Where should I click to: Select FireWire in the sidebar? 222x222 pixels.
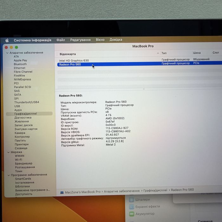pos(19,75)
